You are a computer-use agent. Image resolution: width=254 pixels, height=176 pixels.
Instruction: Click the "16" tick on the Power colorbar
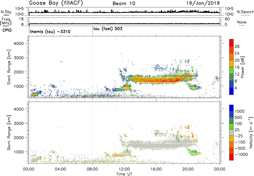[237, 67]
